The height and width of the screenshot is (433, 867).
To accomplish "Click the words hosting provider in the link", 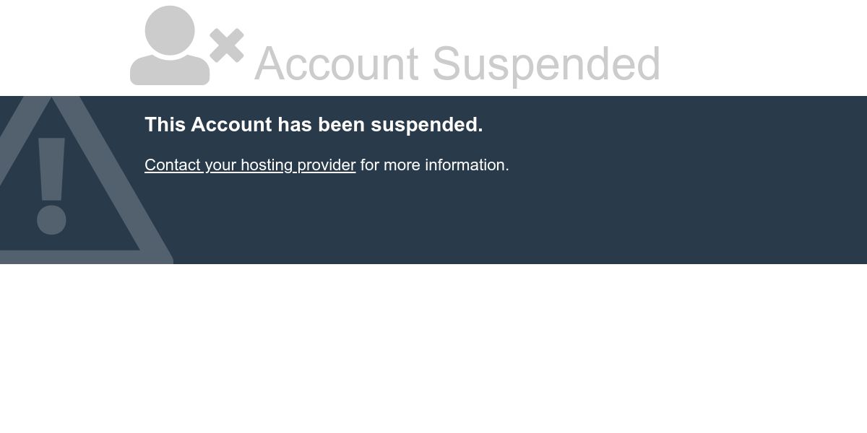I will (x=298, y=165).
